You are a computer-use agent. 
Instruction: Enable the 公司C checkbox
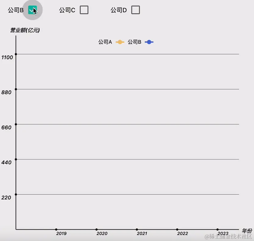coord(83,10)
